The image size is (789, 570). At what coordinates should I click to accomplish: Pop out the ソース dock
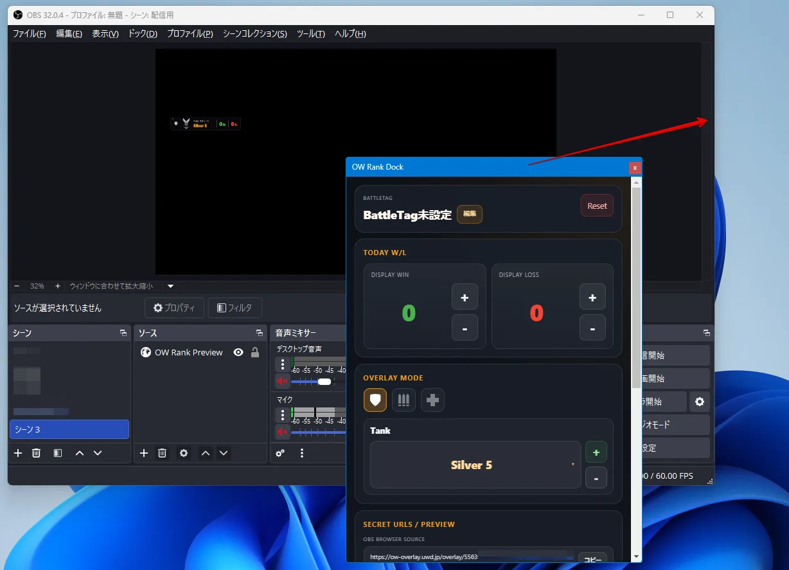(x=260, y=333)
